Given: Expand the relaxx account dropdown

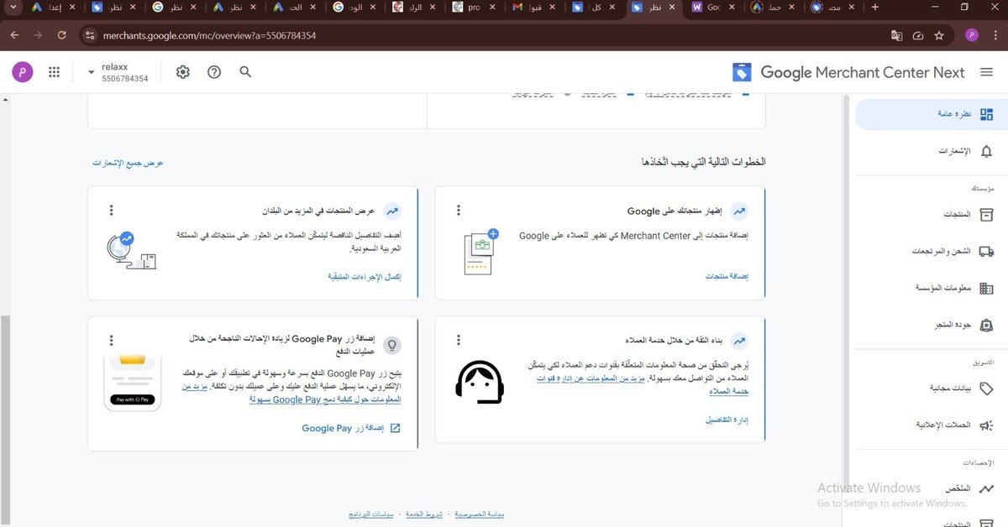Looking at the screenshot, I should click(x=91, y=73).
